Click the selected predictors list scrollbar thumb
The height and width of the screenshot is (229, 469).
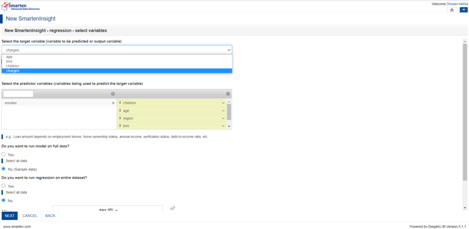(x=229, y=112)
